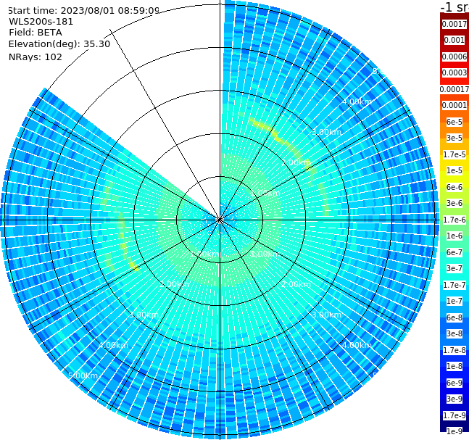
Task: Click the 6e-6 colorbar tick label
Action: (x=455, y=187)
